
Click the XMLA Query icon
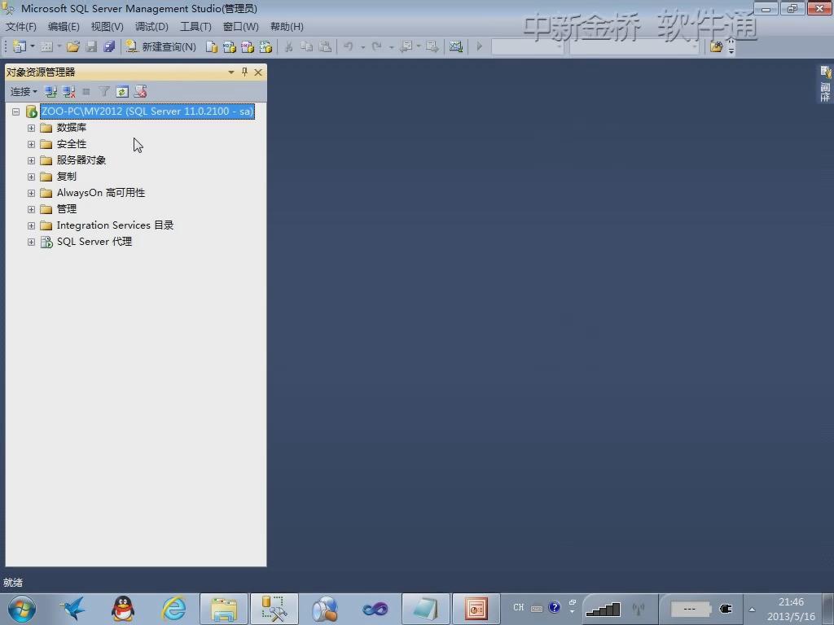coord(266,46)
